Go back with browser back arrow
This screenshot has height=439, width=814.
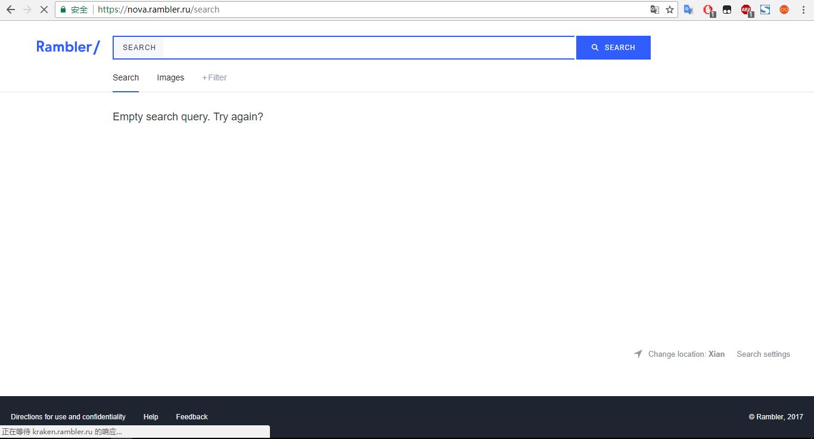point(10,10)
